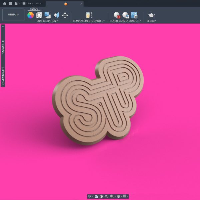Screen dimensions: 200x200
Task: Launch the Render teapot tool
Action: coord(151,15)
